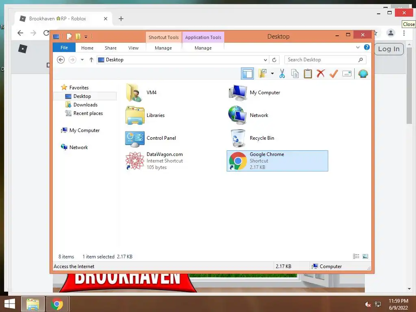Open quick access toolbar customize dropdown
The image size is (416, 312).
pos(86,37)
